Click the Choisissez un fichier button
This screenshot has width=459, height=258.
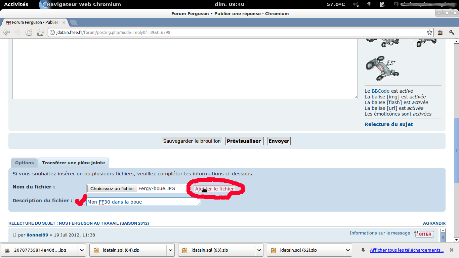click(x=112, y=189)
